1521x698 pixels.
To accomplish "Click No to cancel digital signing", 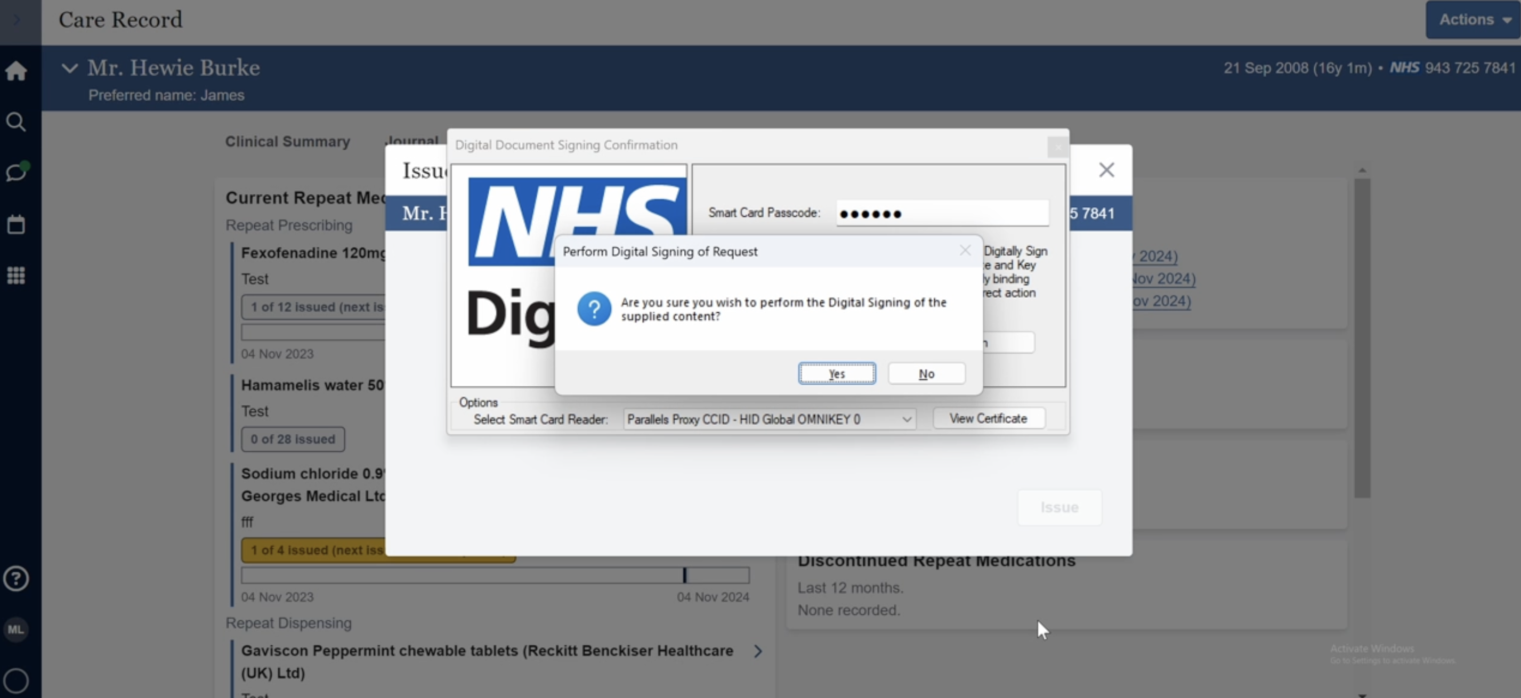I will pyautogui.click(x=926, y=373).
